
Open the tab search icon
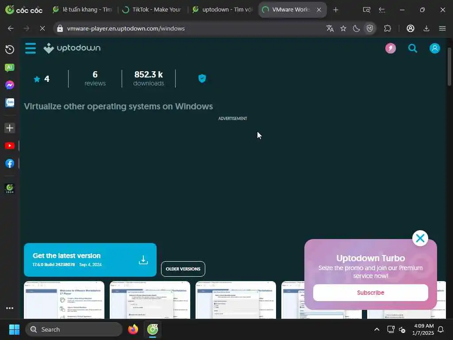pyautogui.click(x=367, y=10)
